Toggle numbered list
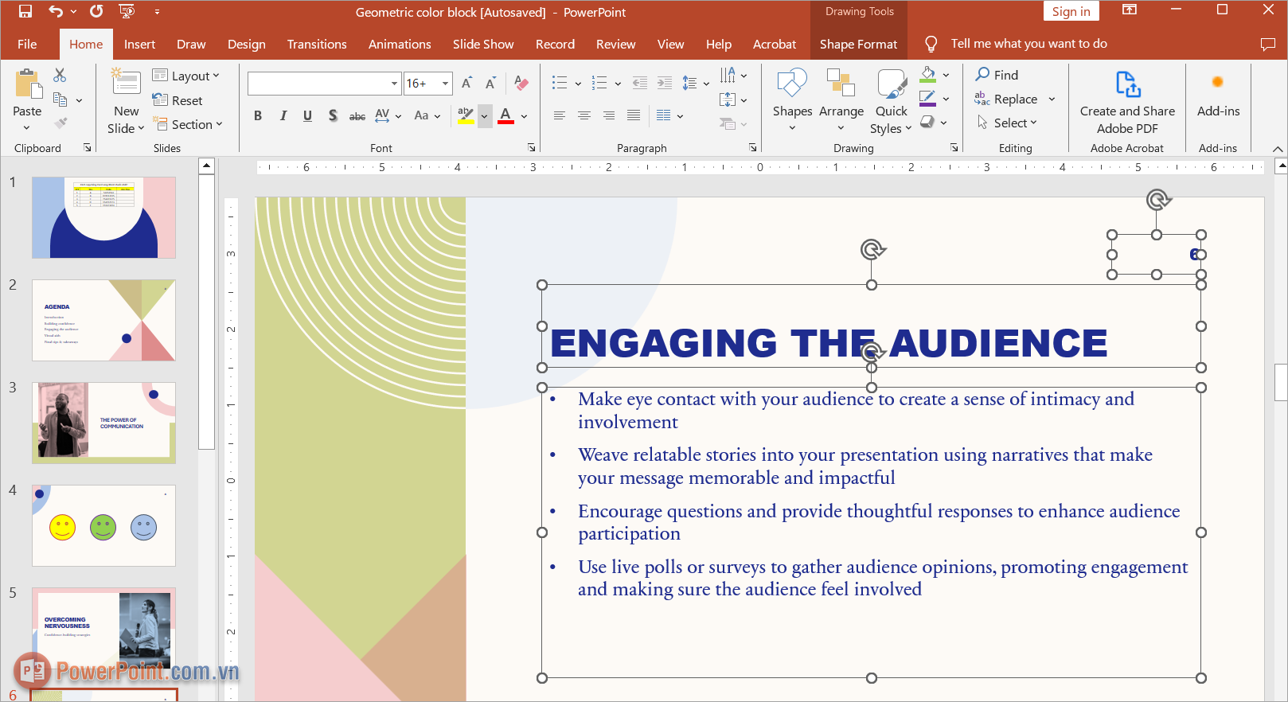Image resolution: width=1288 pixels, height=702 pixels. click(600, 83)
